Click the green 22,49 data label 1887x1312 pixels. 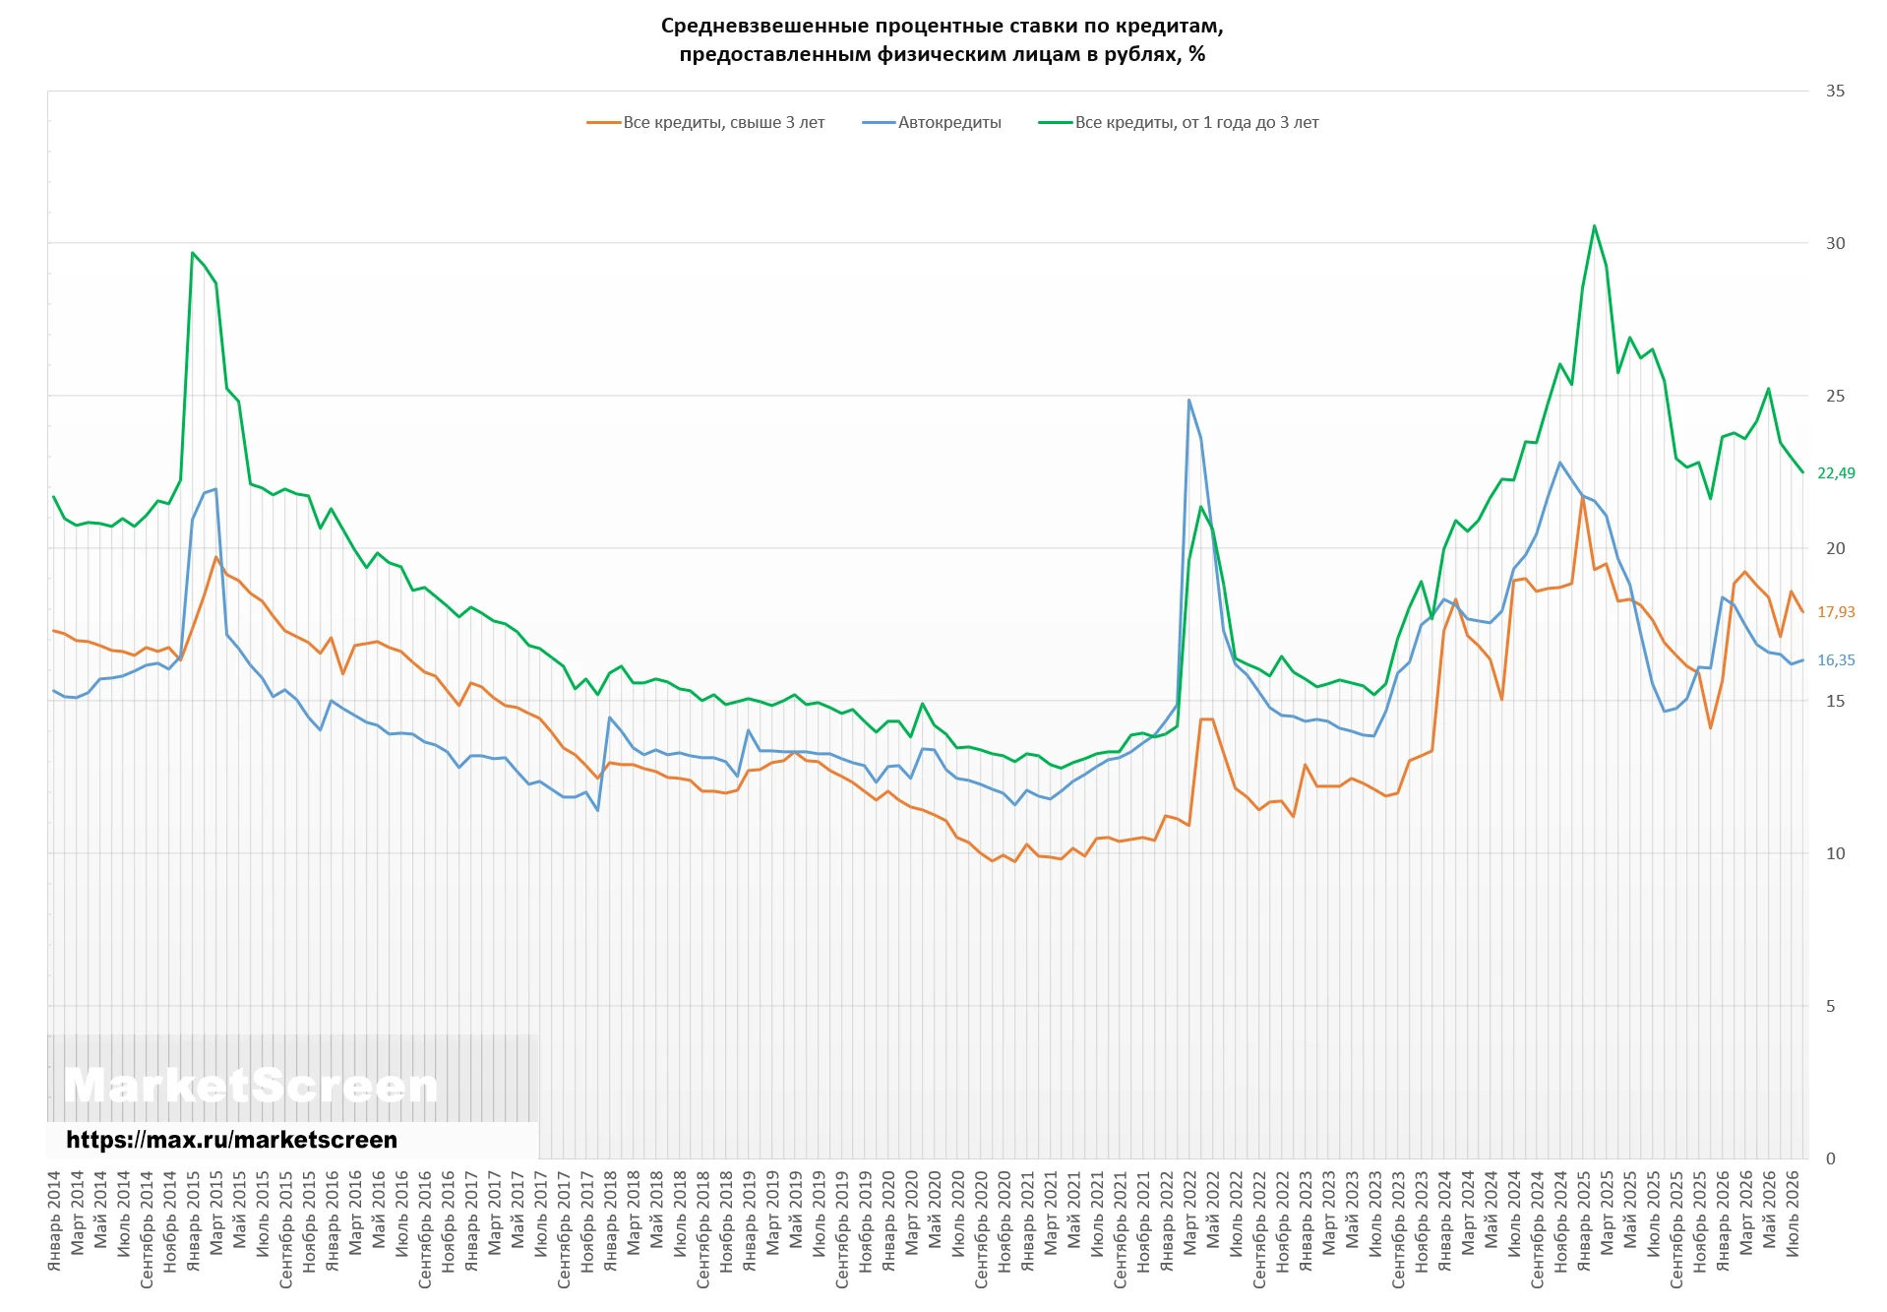[1836, 473]
